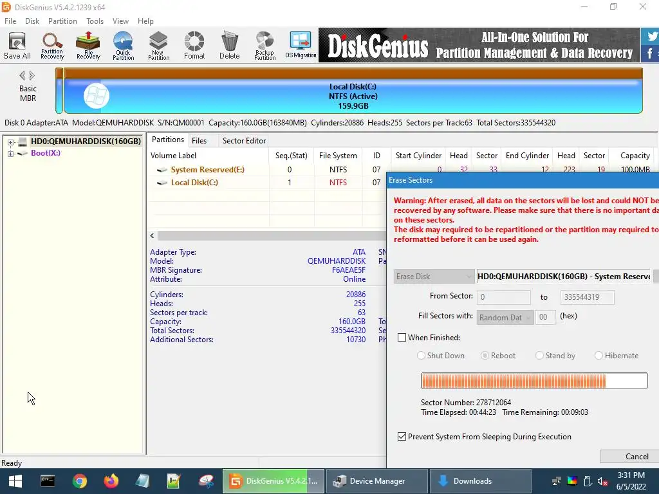Select HD0:QEMUHARDDISK(160GB) in tree
Viewport: 659px width, 494px height.
tap(86, 142)
